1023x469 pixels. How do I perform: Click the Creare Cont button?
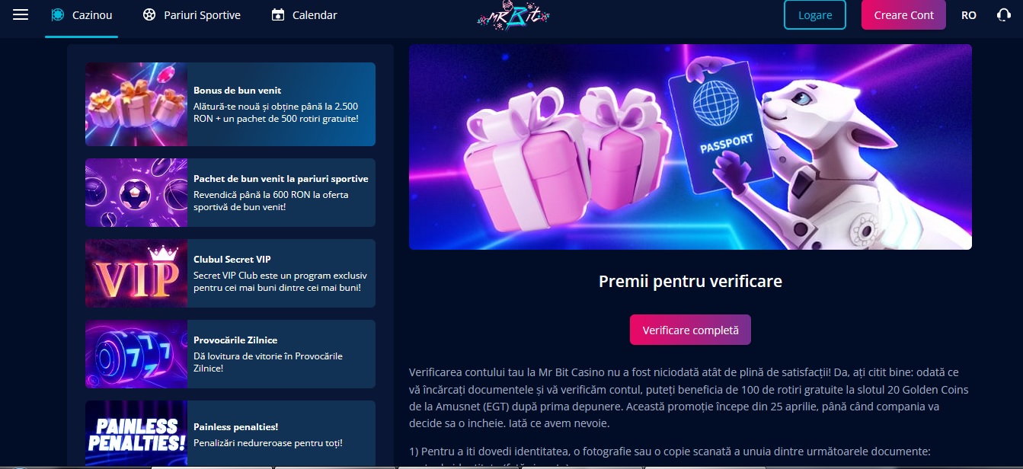pos(903,15)
